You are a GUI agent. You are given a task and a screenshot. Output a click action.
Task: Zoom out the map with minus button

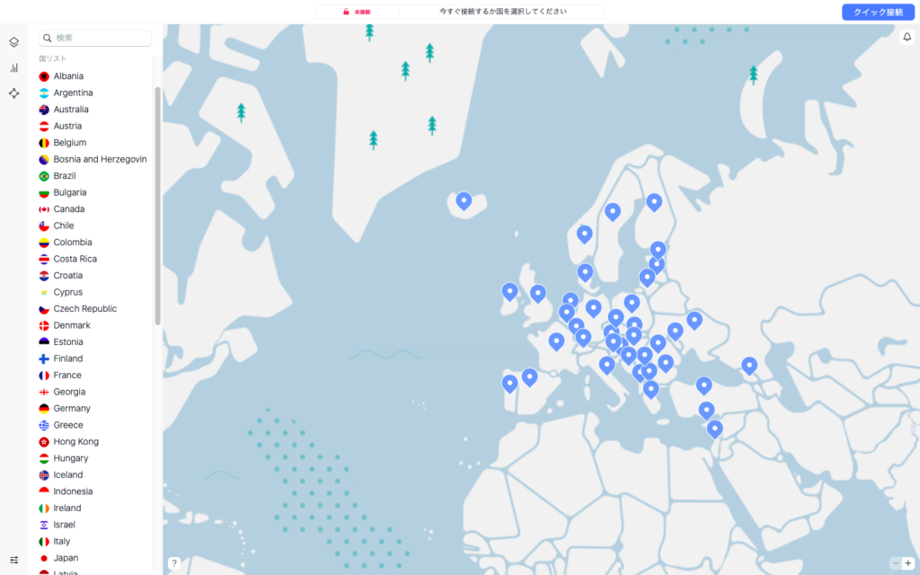point(895,563)
